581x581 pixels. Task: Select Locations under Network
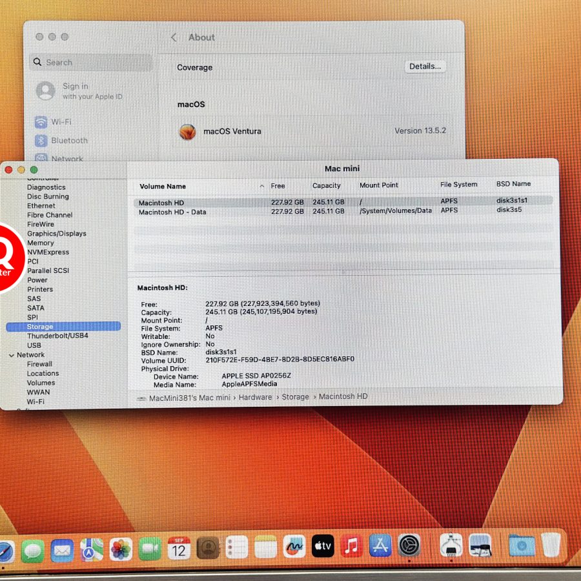point(43,374)
